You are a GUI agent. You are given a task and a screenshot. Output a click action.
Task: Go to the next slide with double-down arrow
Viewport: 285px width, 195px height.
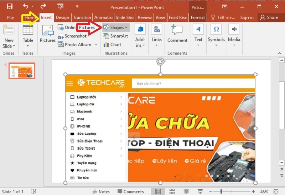click(x=281, y=175)
